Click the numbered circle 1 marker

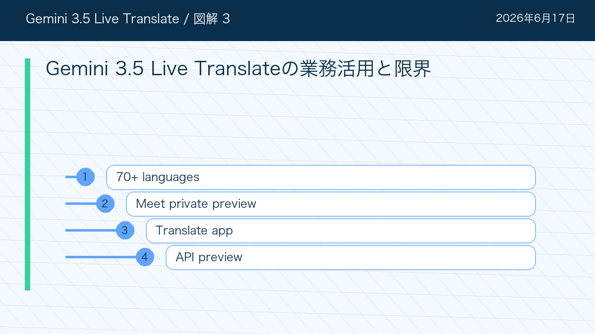(x=85, y=177)
